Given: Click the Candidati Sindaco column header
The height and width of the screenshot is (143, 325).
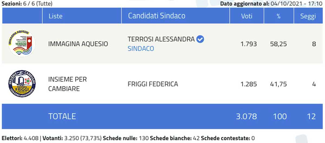Looking at the screenshot, I should coord(157,16).
